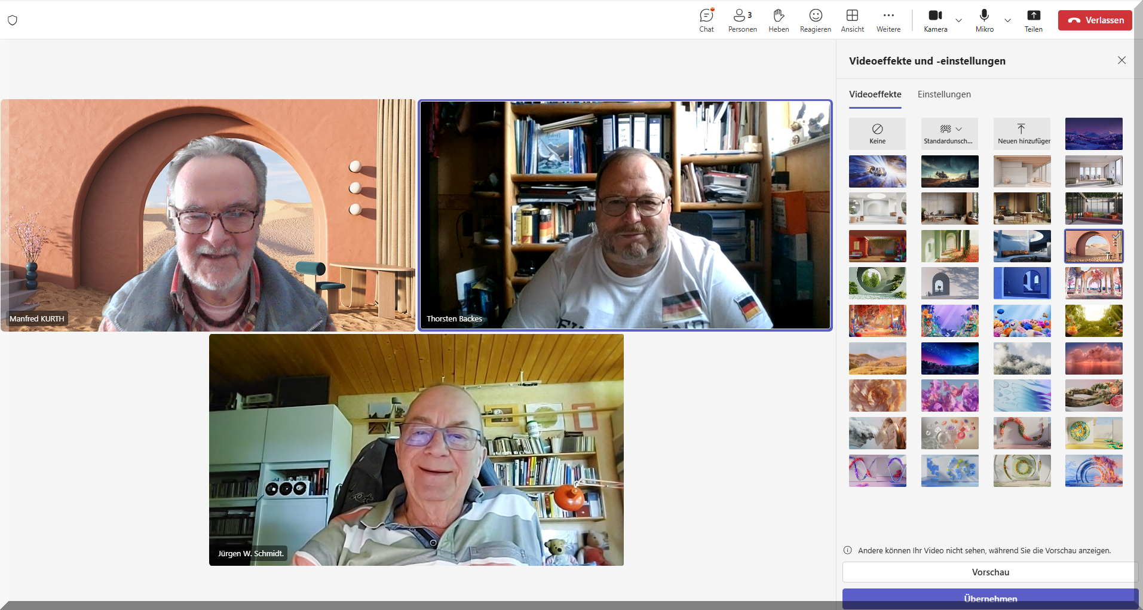Viewport: 1143px width, 610px height.
Task: Change layout via the Ansicht icon
Action: [852, 20]
